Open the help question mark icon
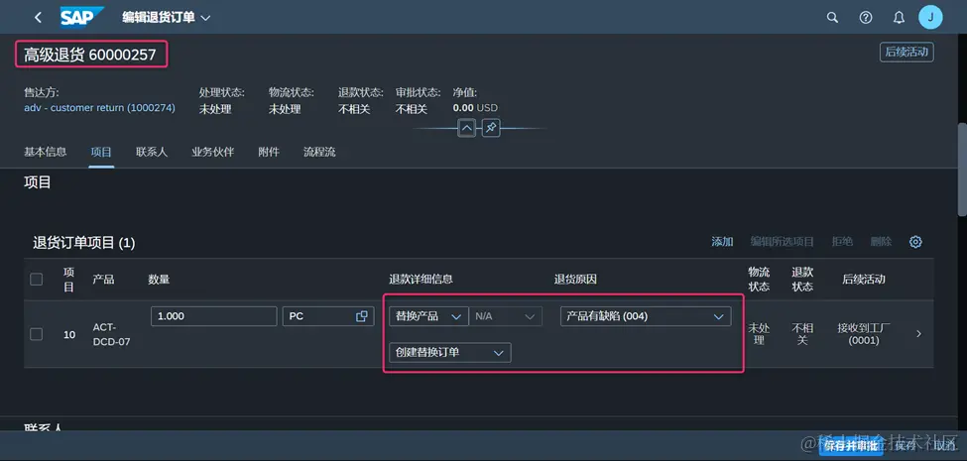Image resolution: width=967 pixels, height=461 pixels. (x=866, y=17)
